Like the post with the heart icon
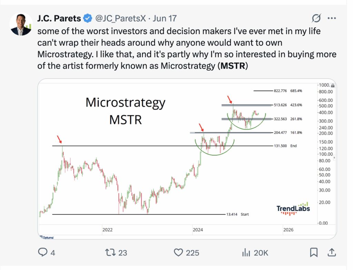The width and height of the screenshot is (353, 270). [178, 252]
